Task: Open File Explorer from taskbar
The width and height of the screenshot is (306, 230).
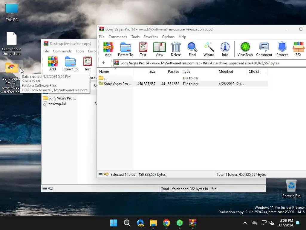Action: [153, 223]
